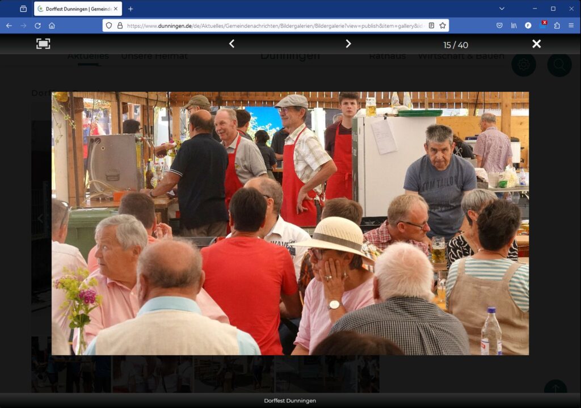Screen dimensions: 581x408
Task: Expand the list all tabs dropdown
Action: pos(502,9)
